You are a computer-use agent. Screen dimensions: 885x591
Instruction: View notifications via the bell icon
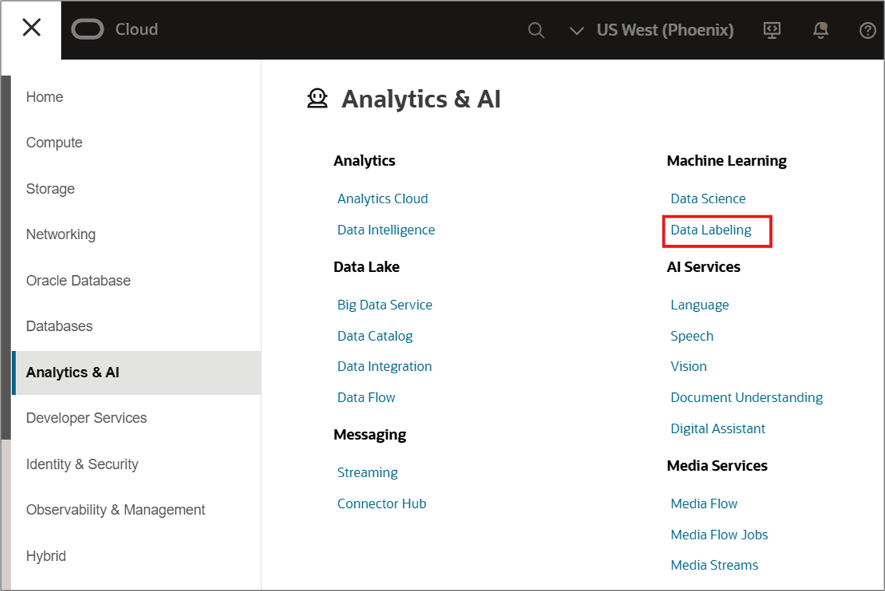tap(820, 30)
